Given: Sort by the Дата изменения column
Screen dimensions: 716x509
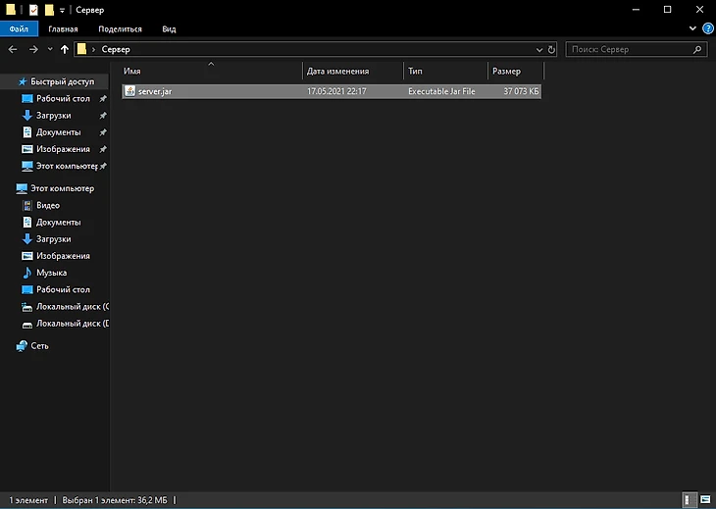Looking at the screenshot, I should click(338, 72).
